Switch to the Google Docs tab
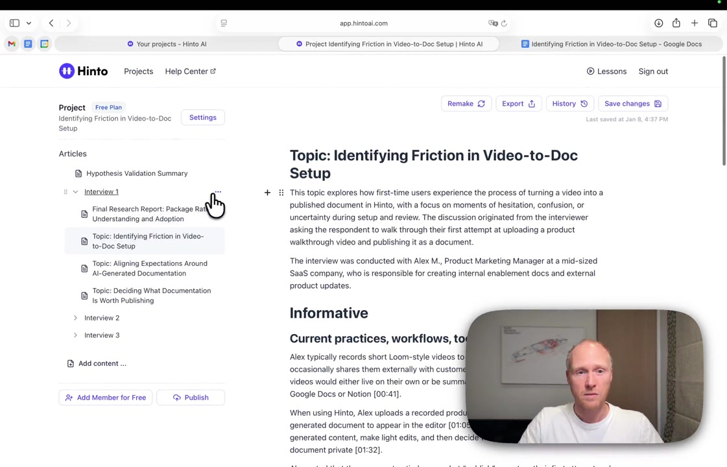Image resolution: width=727 pixels, height=467 pixels. coord(611,44)
